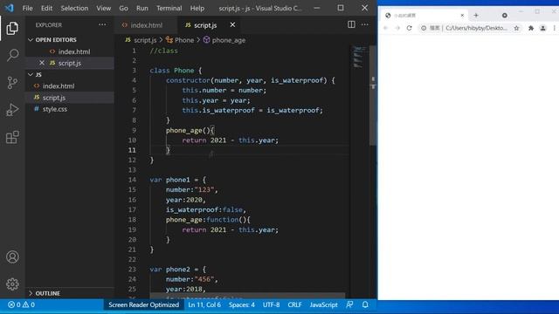
Task: Reload the page in Chrome window
Action: point(410,28)
